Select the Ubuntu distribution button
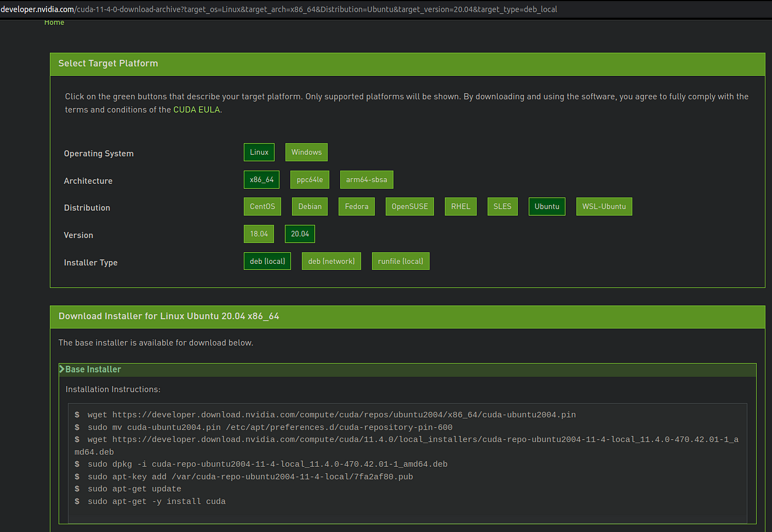Screen dimensions: 772x532 547,207
